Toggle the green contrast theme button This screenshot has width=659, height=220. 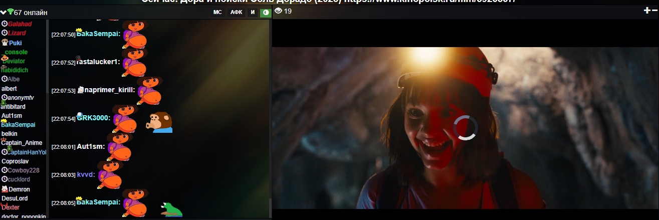[266, 13]
